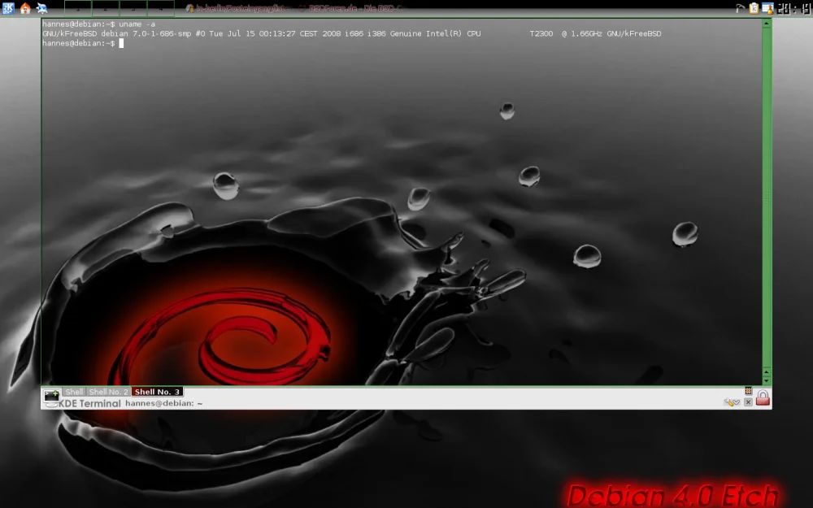Click the 'uname -a' command text

[137, 24]
